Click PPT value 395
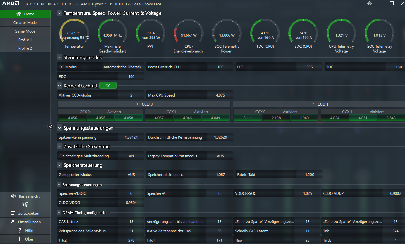 [x=309, y=67]
